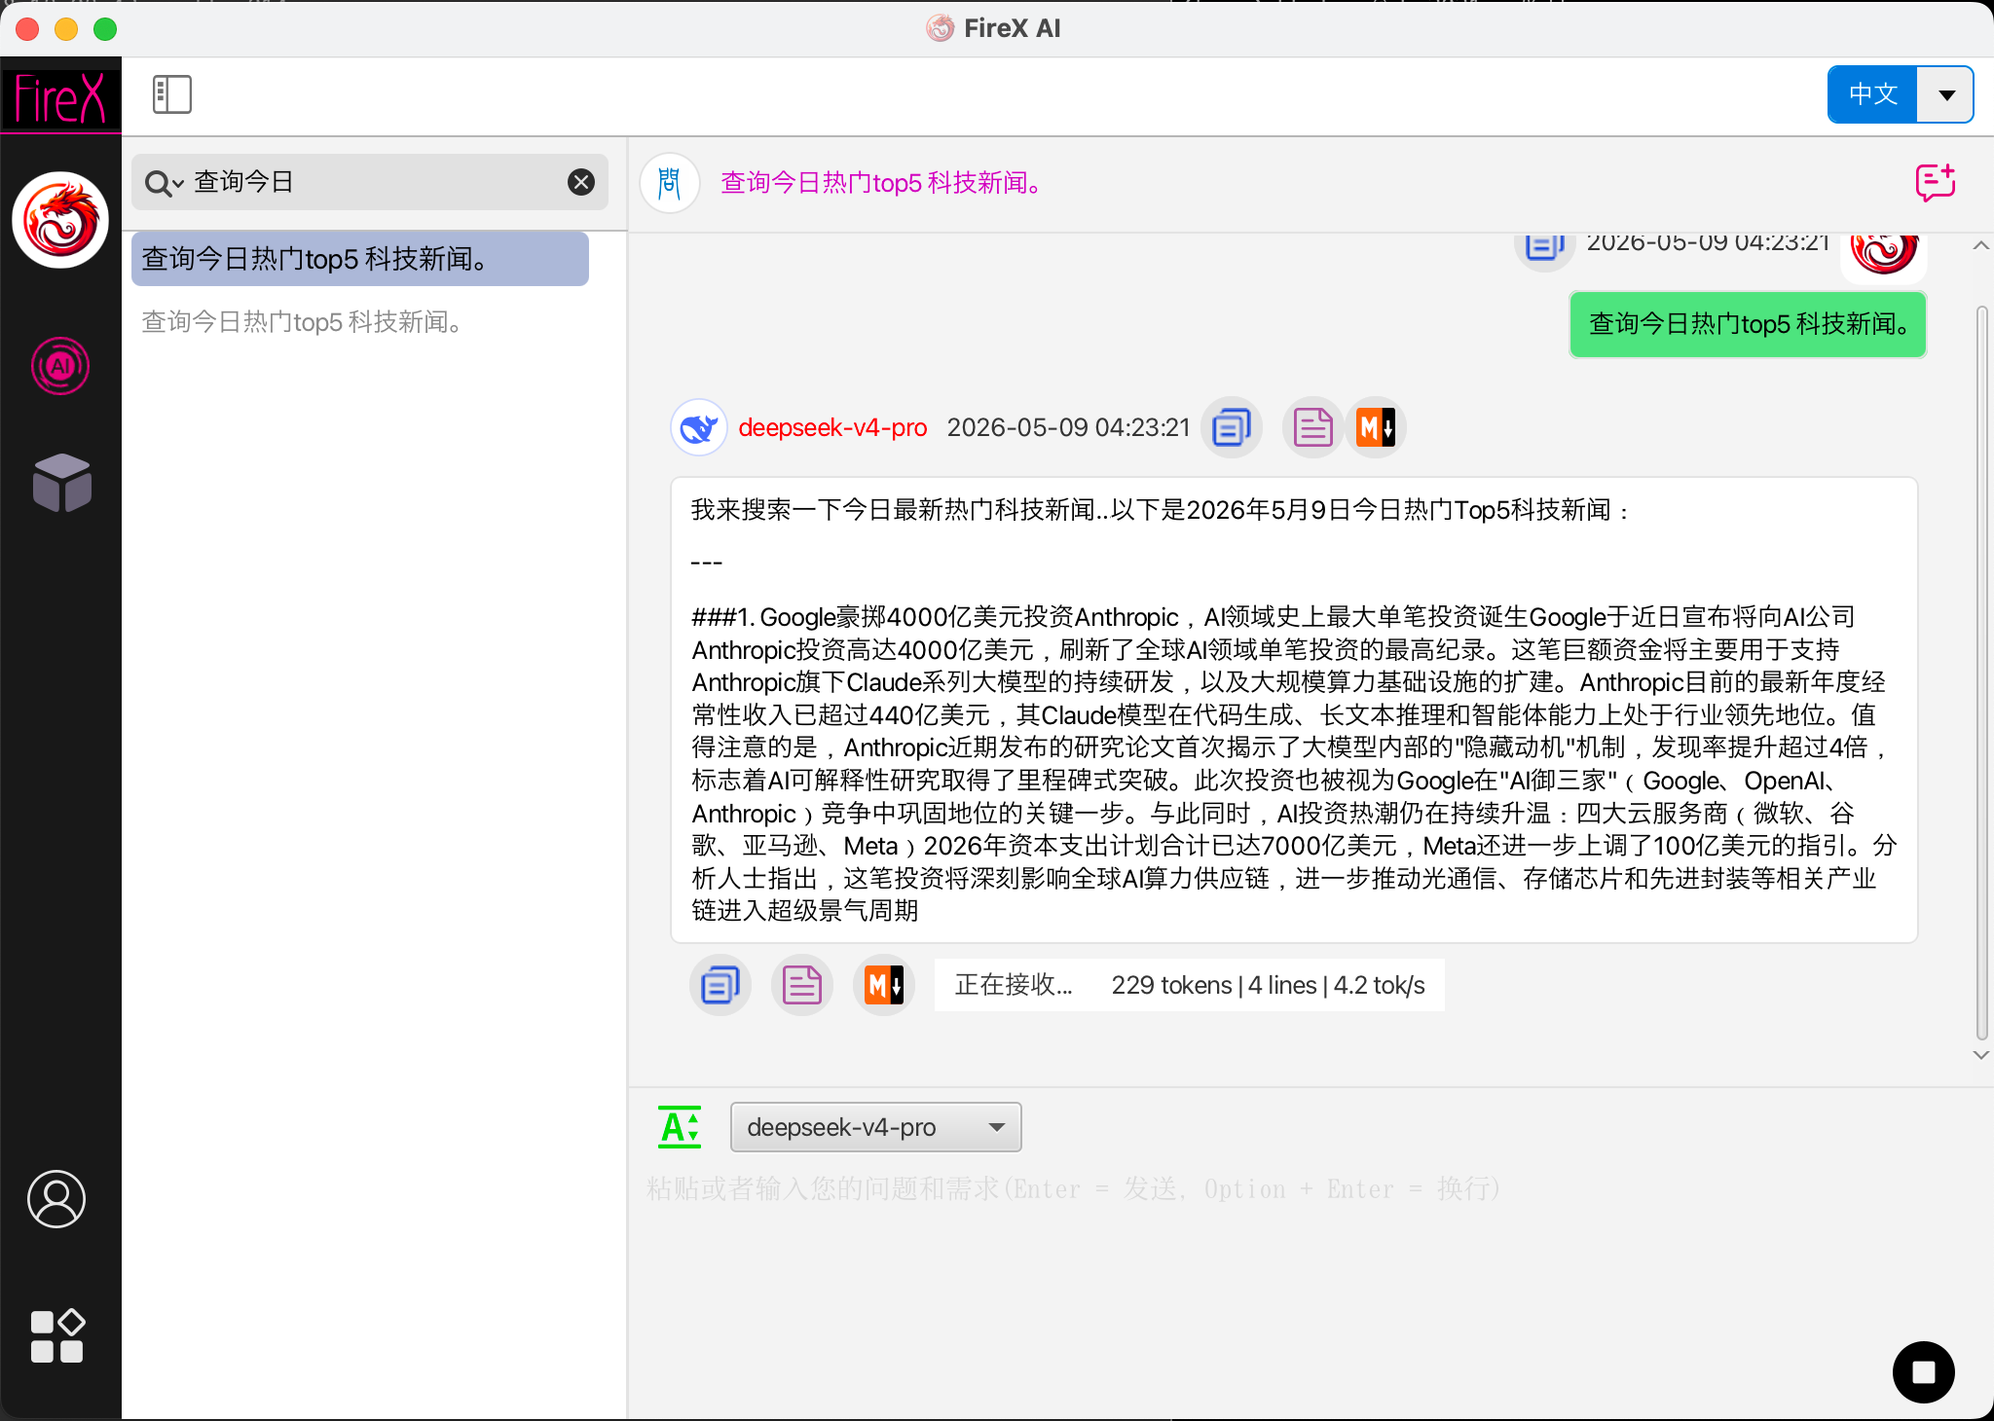Click copy icon below the response
Viewport: 1994px width, 1421px height.
(x=720, y=985)
